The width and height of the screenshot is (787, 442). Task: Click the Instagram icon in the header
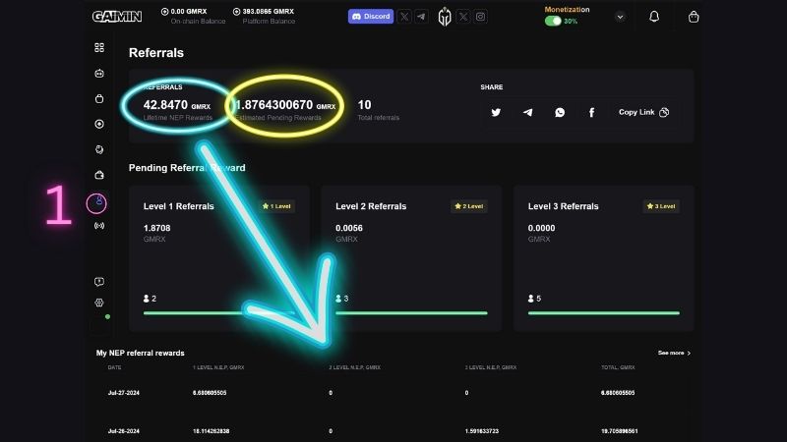[480, 17]
